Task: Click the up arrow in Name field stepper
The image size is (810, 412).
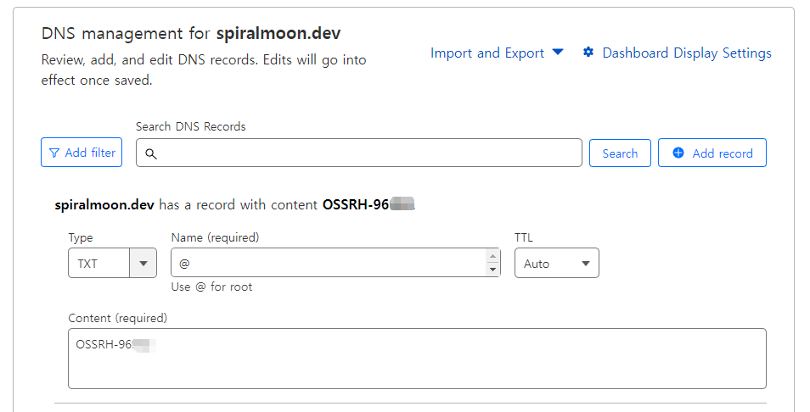Action: [x=492, y=256]
